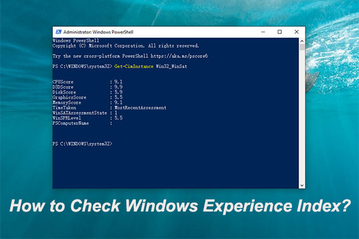Click the PSComputerName label
359x239 pixels.
pos(71,123)
